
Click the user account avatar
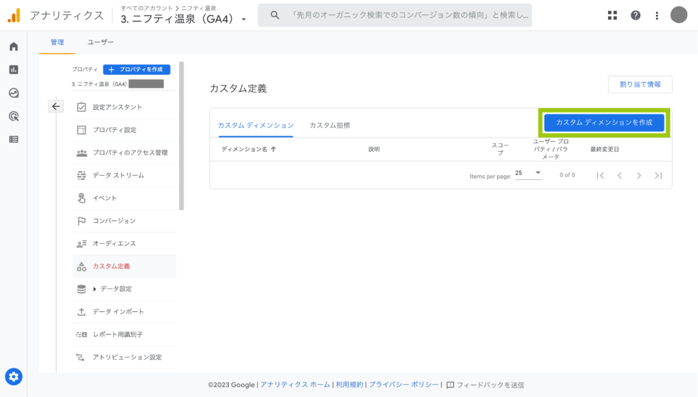click(x=679, y=15)
